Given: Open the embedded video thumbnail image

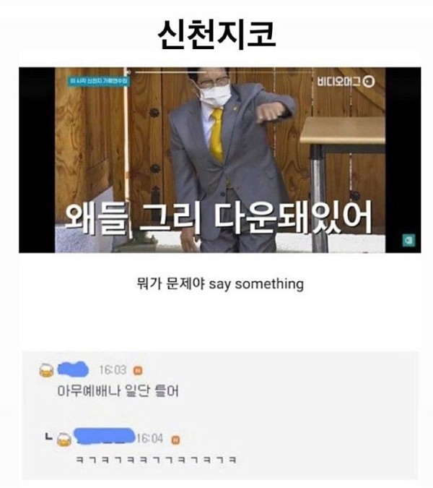Looking at the screenshot, I should 220,160.
